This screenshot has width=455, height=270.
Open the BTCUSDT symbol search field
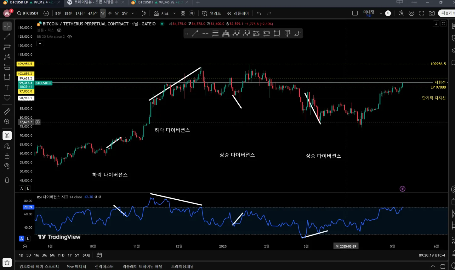pyautogui.click(x=28, y=13)
